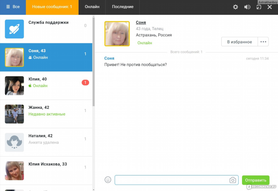Open the hamburger menu labeled Все
Viewport: 278px width, 191px height.
pyautogui.click(x=13, y=7)
